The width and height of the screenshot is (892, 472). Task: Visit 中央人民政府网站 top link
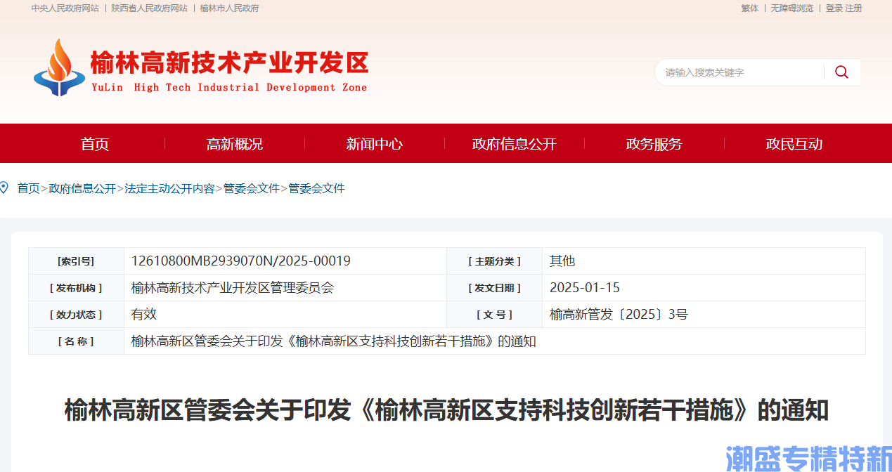pyautogui.click(x=65, y=8)
